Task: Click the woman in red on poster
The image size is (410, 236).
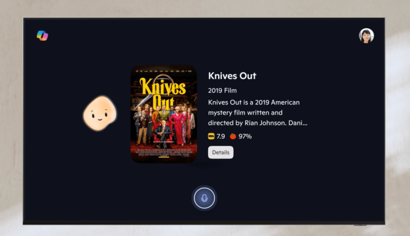Action: [179, 126]
